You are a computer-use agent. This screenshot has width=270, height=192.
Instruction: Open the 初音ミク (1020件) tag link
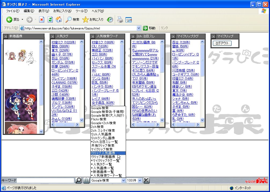[64, 42]
